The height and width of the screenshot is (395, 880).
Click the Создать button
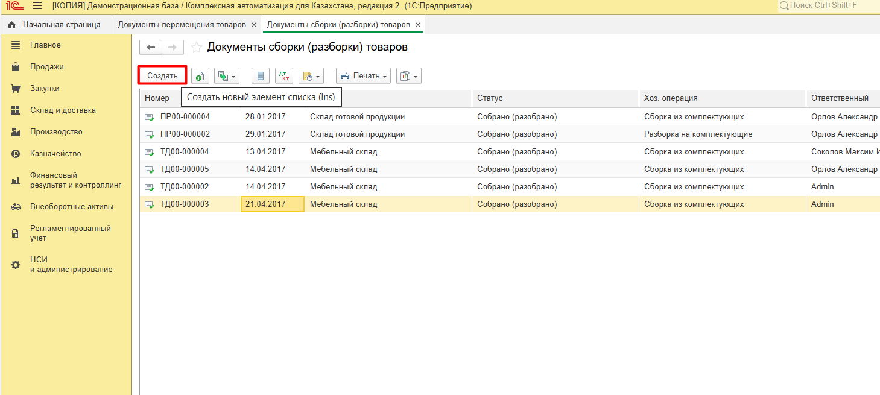162,76
